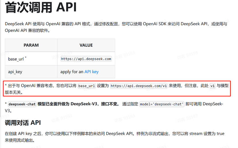Click the v1 inline code snippet

coord(212,86)
